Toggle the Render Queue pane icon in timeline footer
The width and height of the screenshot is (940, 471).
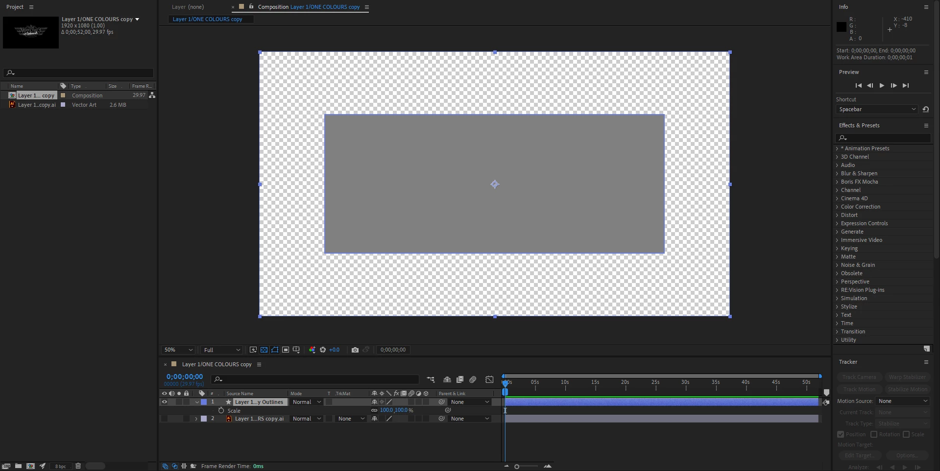point(193,466)
